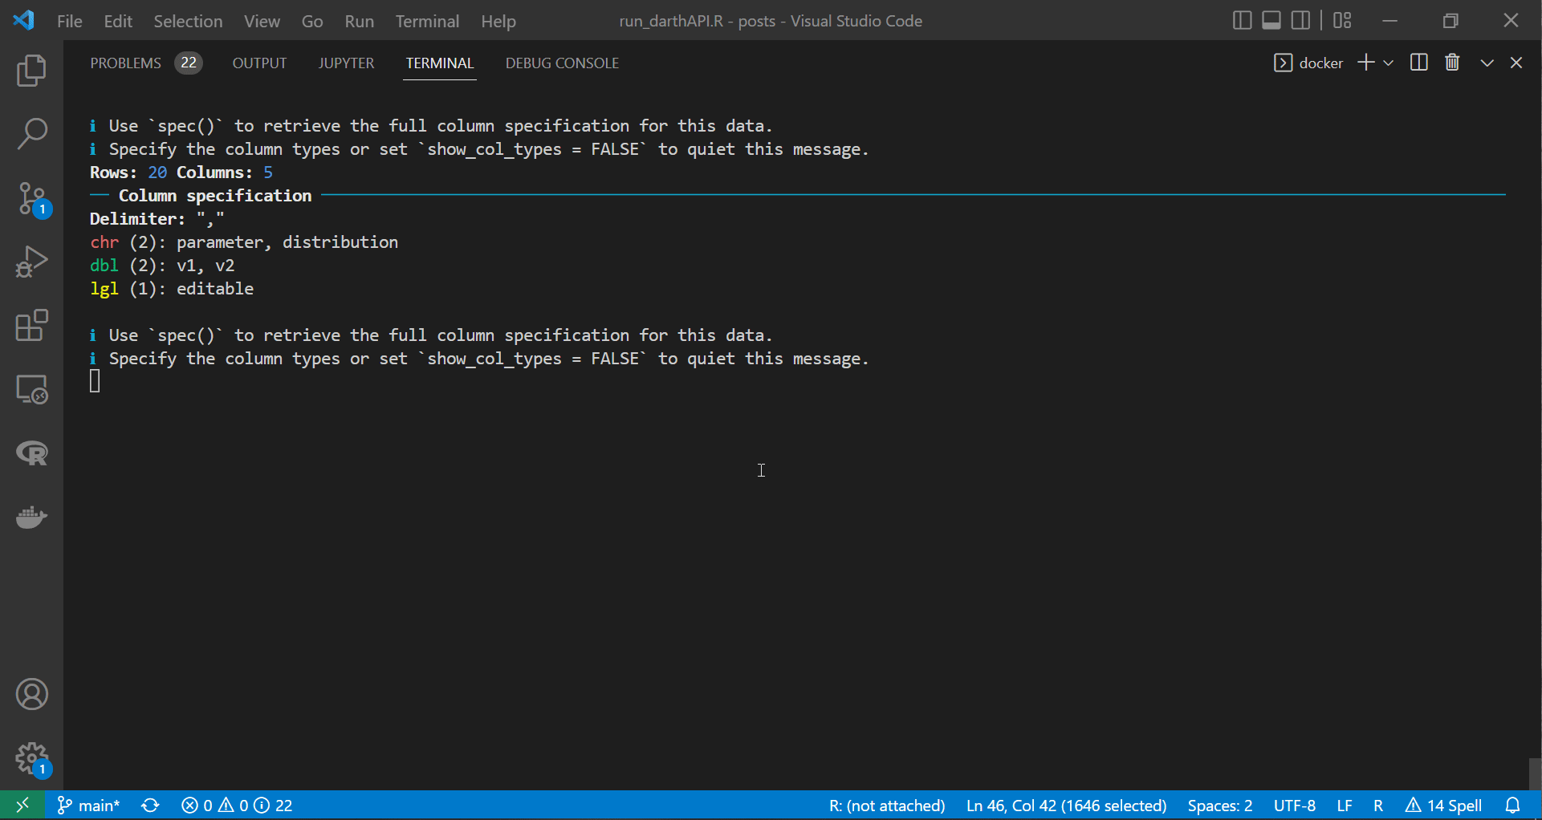Collapse the panel with chevron down arrow
This screenshot has width=1542, height=820.
1487,63
